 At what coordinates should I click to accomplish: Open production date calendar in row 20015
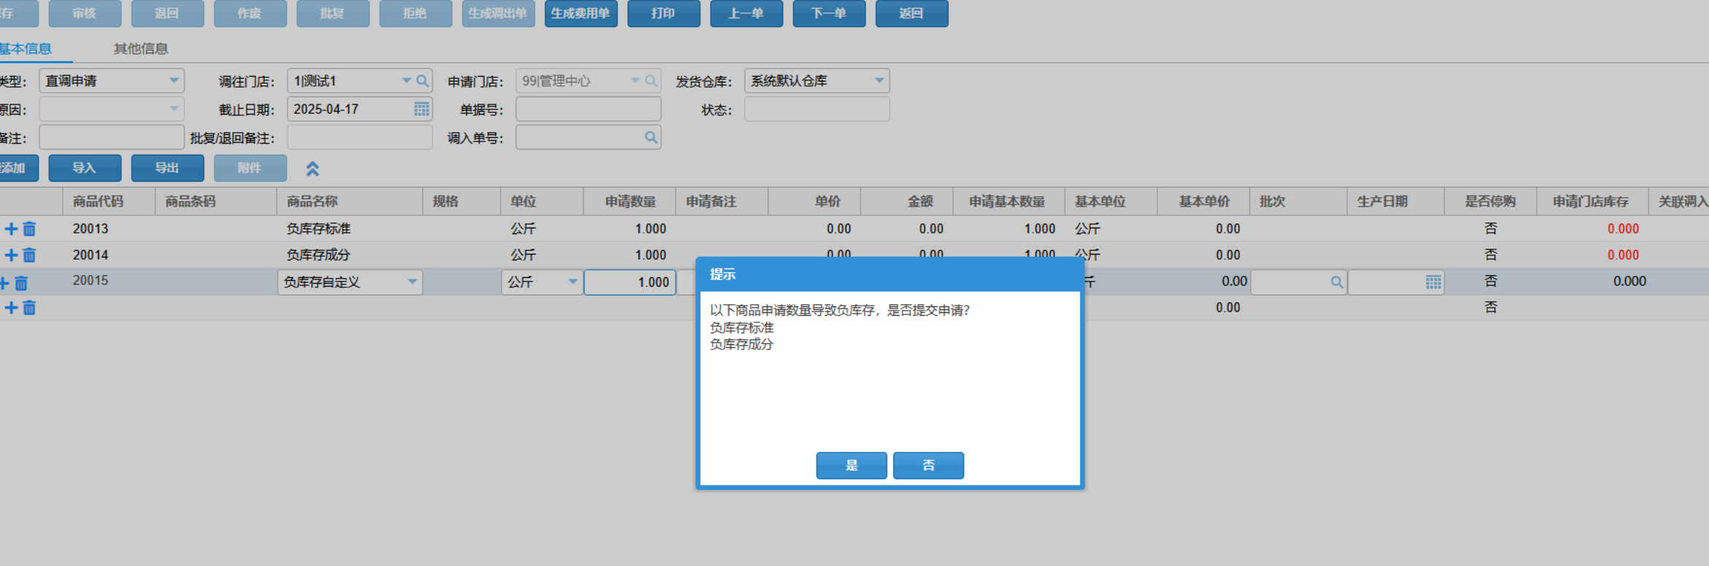(1433, 282)
